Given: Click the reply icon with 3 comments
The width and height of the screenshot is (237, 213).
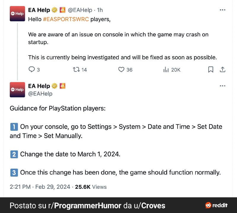Looking at the screenshot, I should [32, 70].
